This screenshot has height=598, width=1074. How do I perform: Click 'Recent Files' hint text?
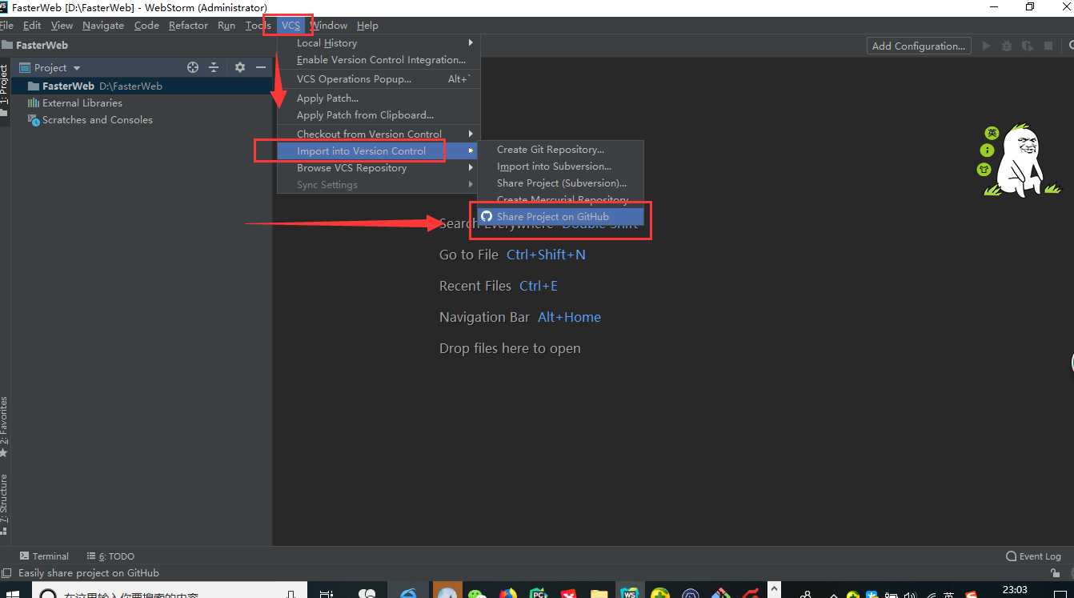click(475, 286)
